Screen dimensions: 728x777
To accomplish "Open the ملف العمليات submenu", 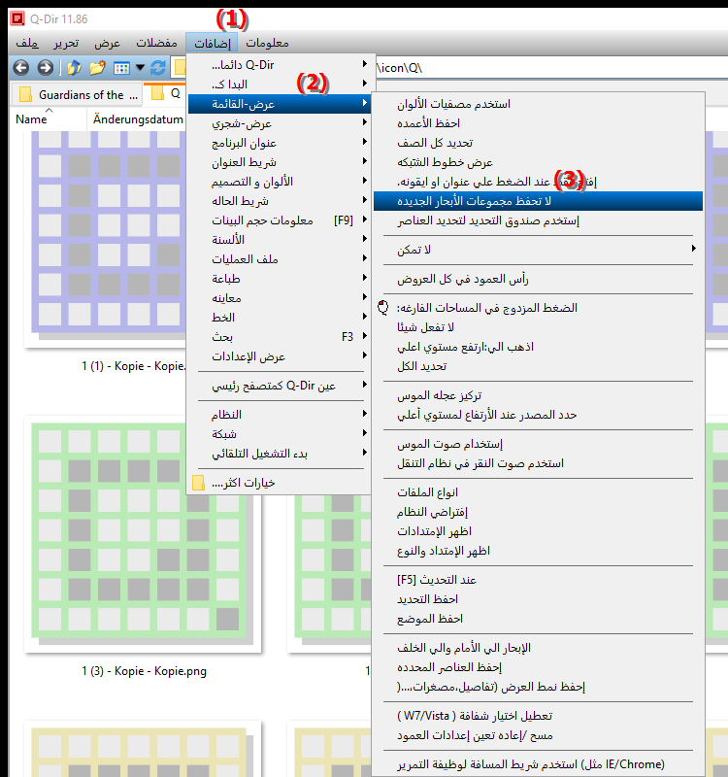I will pyautogui.click(x=280, y=259).
